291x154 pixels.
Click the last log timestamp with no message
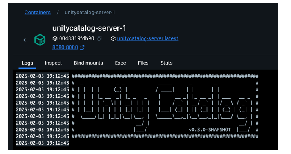pos(43,143)
